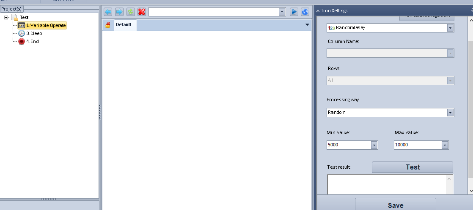Click the browser forward arrow icon
Image resolution: width=473 pixels, height=210 pixels.
click(119, 12)
